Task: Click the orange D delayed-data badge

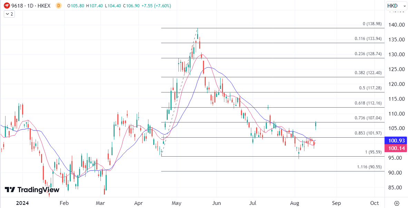Action: coord(58,6)
